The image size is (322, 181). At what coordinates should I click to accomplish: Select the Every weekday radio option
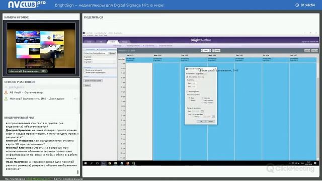[202, 101]
